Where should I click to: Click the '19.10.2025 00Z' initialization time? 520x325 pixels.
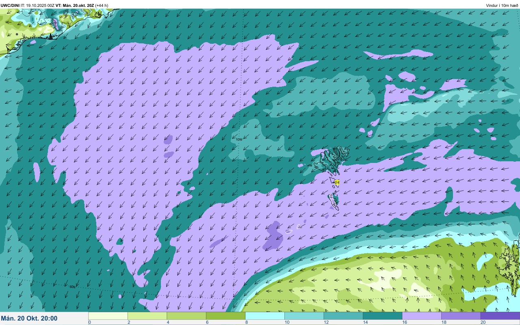point(40,6)
